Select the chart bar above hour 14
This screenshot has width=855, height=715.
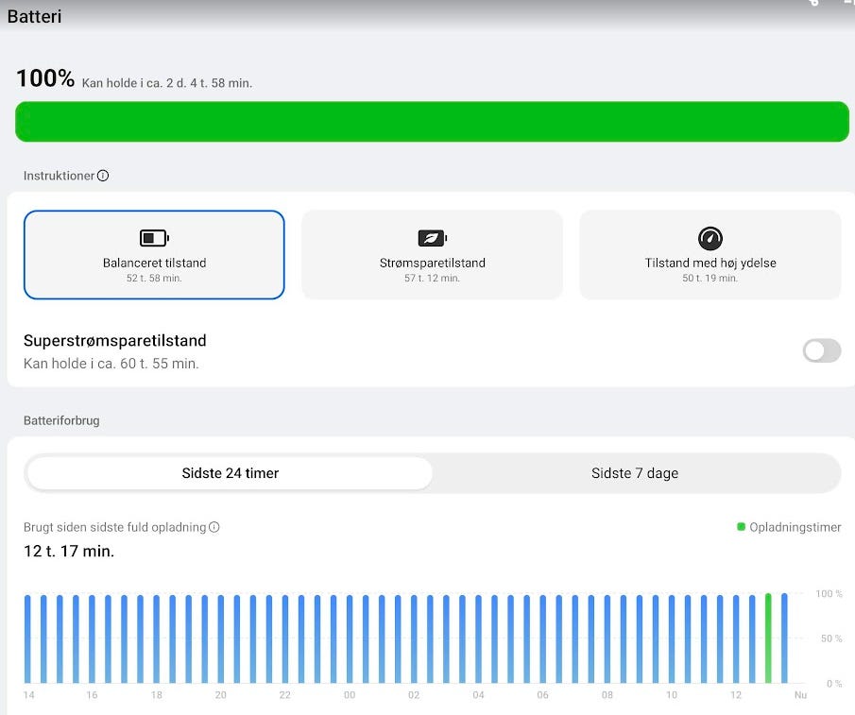(x=27, y=639)
